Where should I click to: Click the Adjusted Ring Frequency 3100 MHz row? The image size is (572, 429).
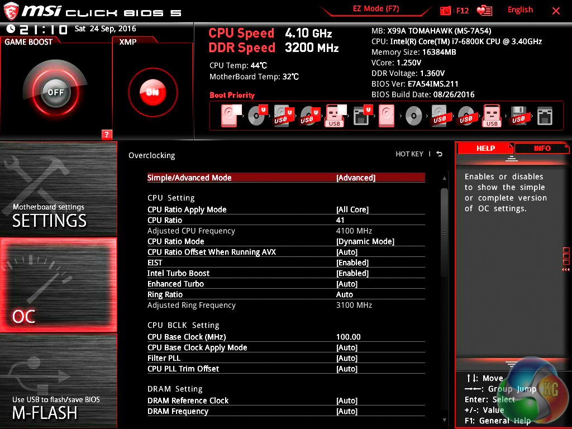tap(286, 305)
